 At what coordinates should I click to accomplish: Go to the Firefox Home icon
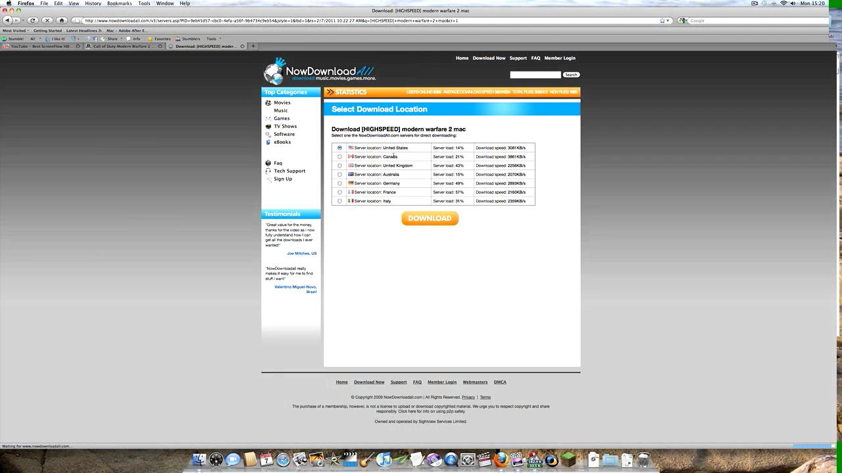(62, 20)
